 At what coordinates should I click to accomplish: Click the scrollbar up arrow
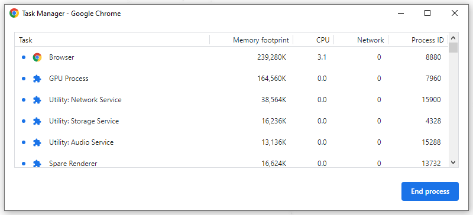(453, 38)
